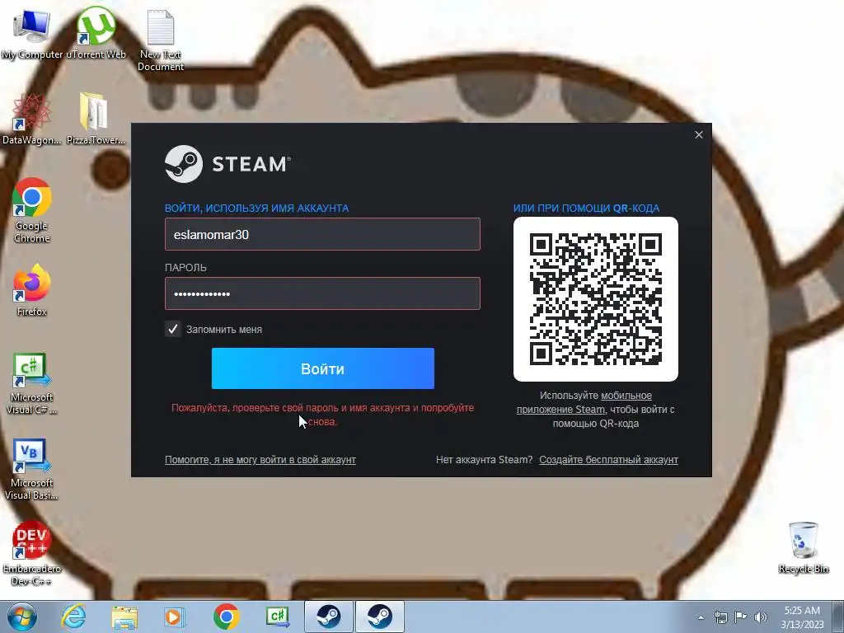Launch Embarcadero Dev-C++ desktop shortcut

[32, 553]
